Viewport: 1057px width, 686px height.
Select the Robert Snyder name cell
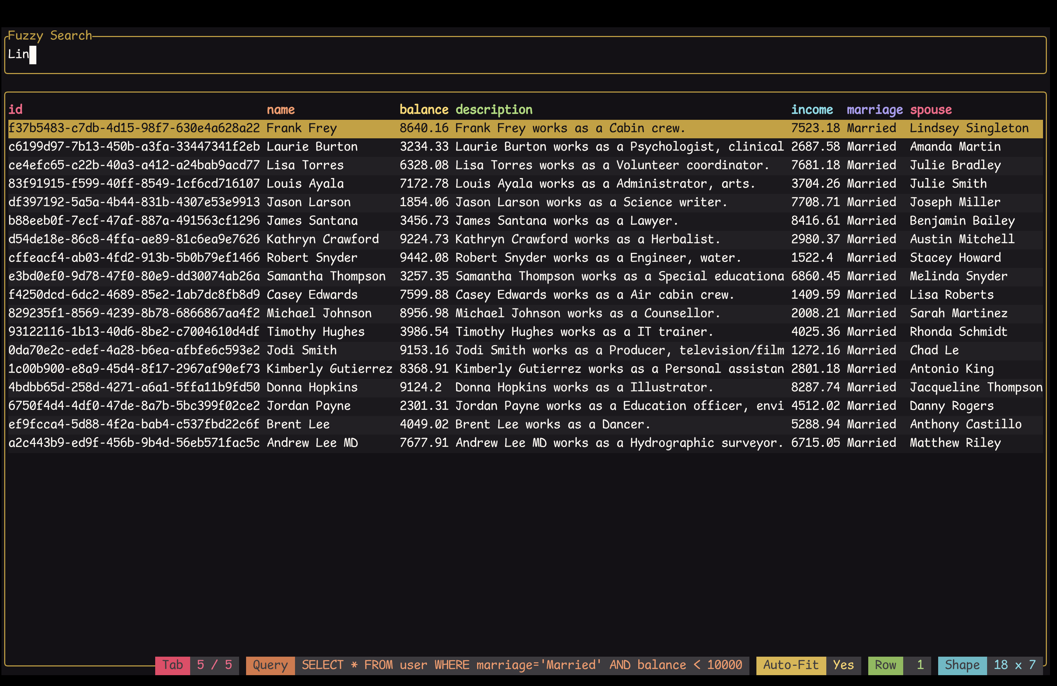click(x=312, y=258)
